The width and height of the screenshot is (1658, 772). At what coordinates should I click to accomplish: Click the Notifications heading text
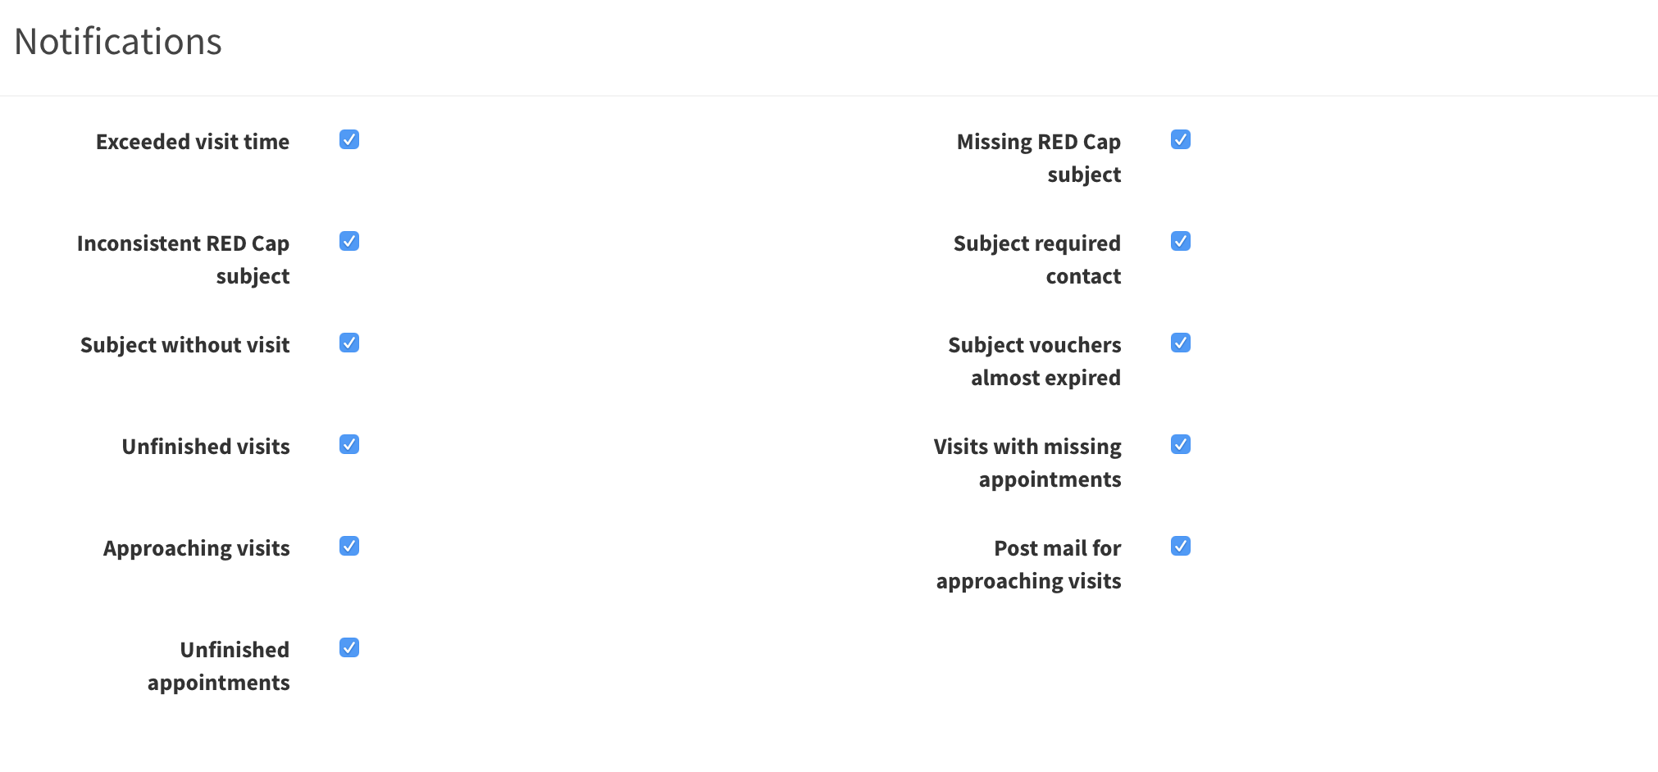tap(118, 42)
